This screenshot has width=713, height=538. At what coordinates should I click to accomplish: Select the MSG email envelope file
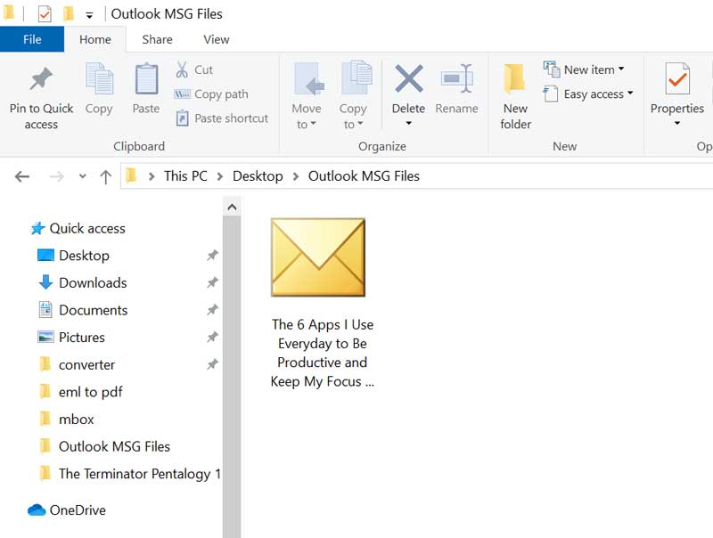[318, 257]
